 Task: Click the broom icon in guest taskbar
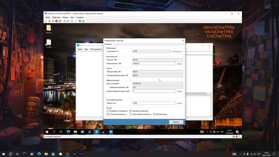tap(104, 132)
